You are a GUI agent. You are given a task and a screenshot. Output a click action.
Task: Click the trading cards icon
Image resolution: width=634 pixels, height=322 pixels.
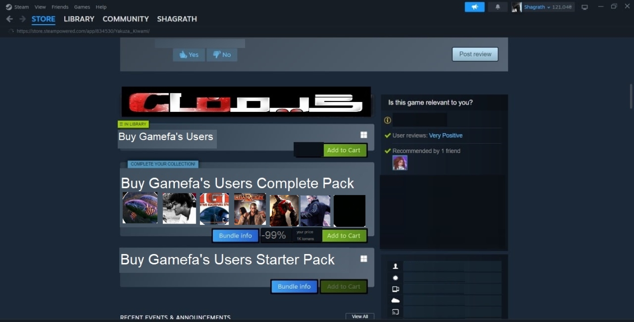pos(395,289)
